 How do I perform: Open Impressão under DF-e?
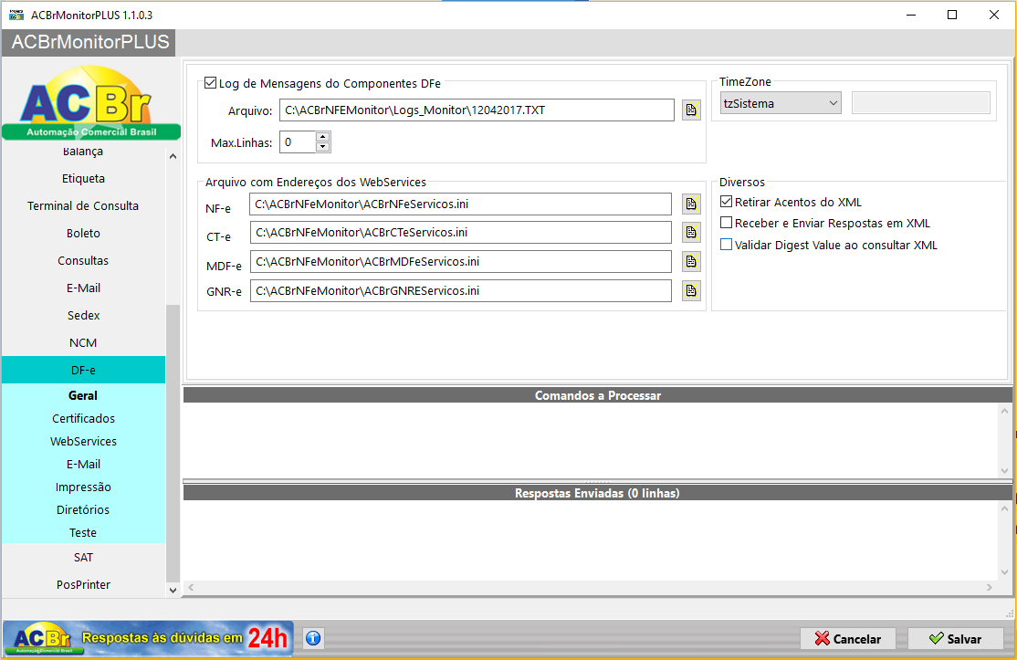pyautogui.click(x=83, y=487)
